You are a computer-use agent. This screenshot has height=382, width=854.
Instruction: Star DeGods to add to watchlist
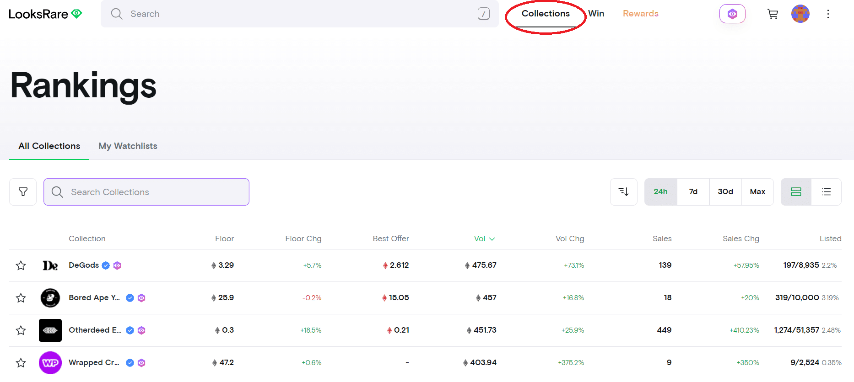[x=21, y=265]
